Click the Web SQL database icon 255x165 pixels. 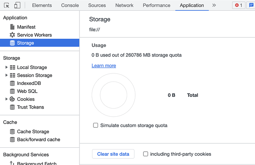click(x=12, y=91)
